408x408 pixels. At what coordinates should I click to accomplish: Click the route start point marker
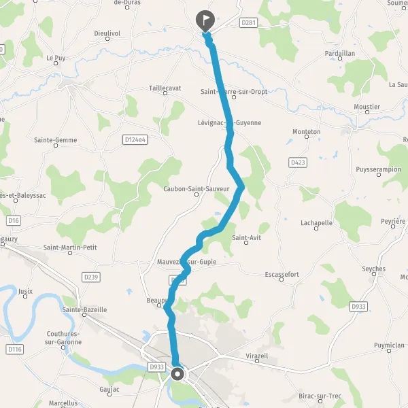click(177, 374)
